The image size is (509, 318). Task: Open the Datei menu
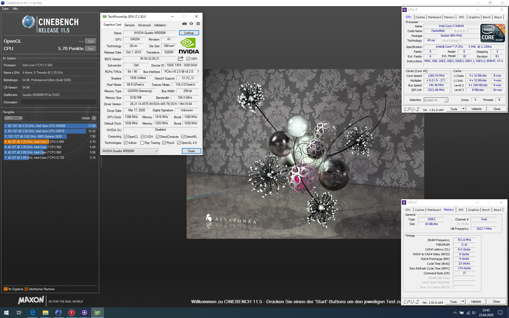coord(5,9)
